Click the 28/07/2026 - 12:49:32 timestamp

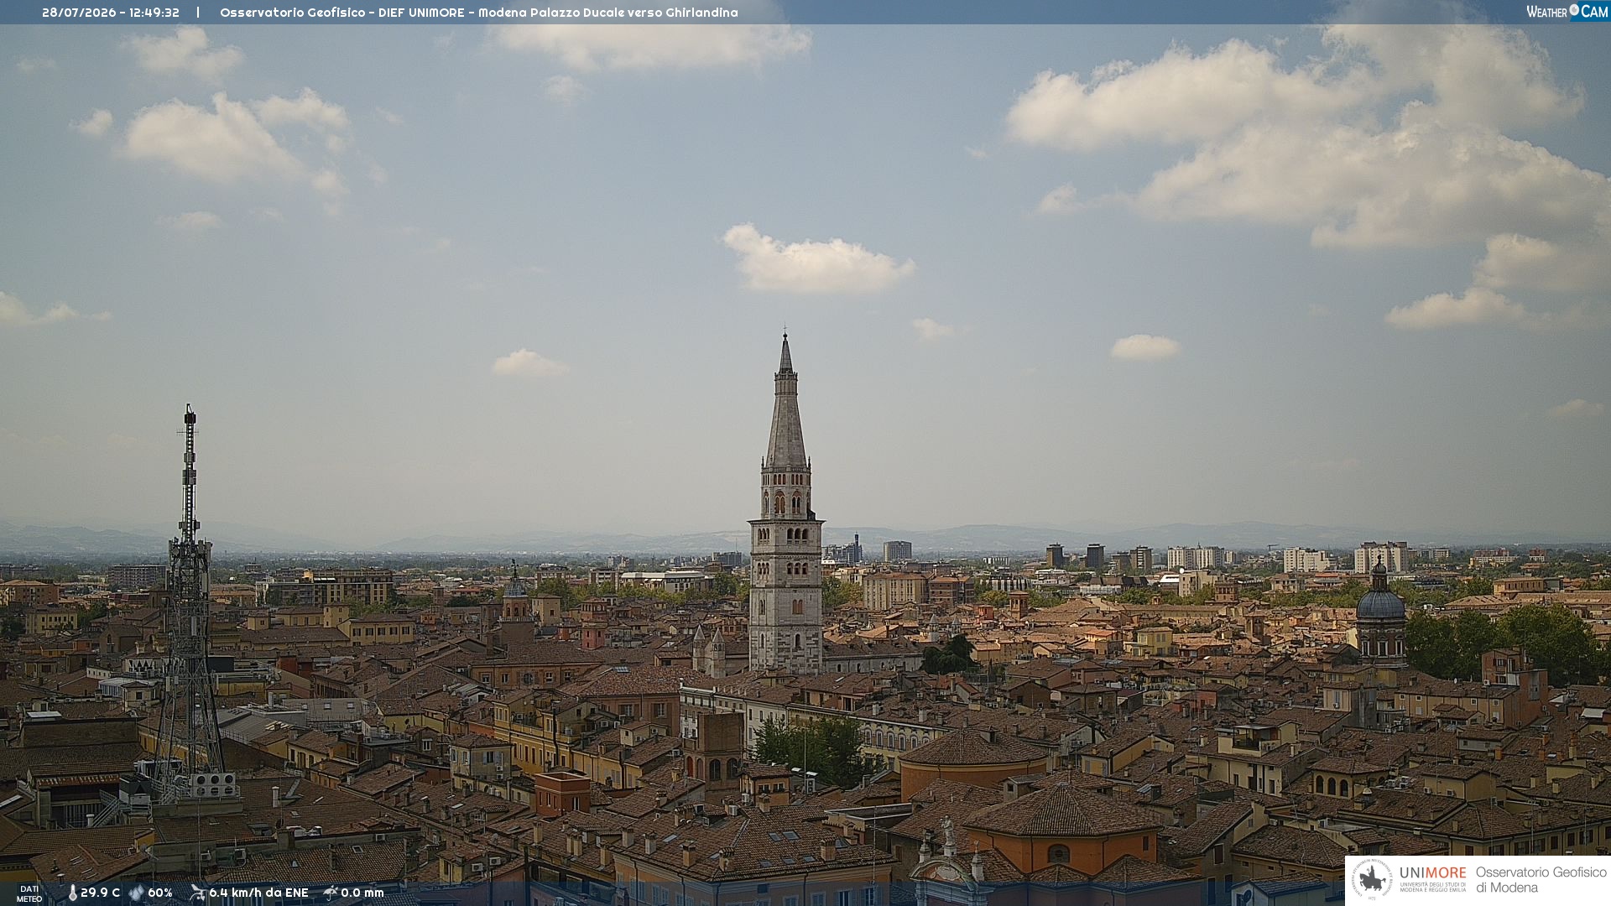111,13
